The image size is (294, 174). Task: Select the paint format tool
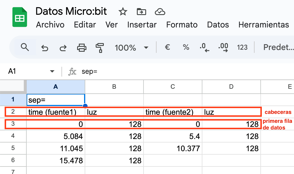tap(100, 47)
